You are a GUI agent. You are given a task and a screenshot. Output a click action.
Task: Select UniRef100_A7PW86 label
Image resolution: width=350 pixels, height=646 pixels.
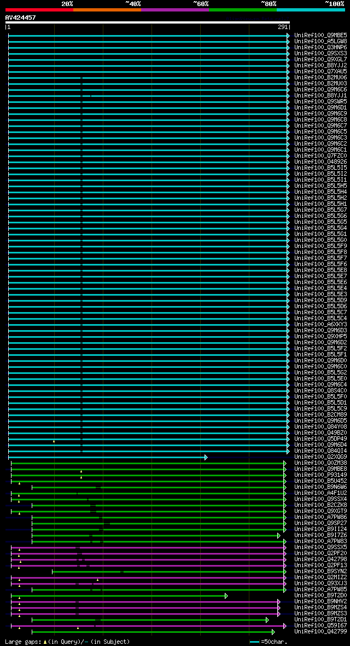coord(321,517)
